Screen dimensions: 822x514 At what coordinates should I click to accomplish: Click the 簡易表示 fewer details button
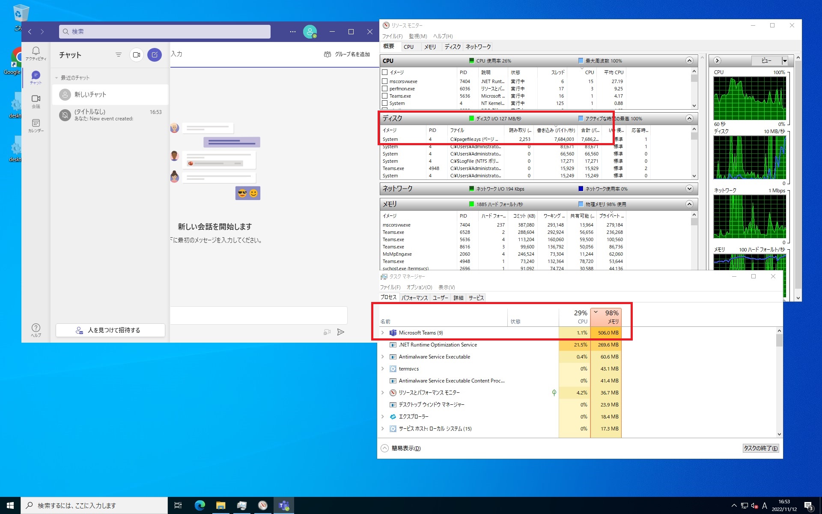click(401, 448)
